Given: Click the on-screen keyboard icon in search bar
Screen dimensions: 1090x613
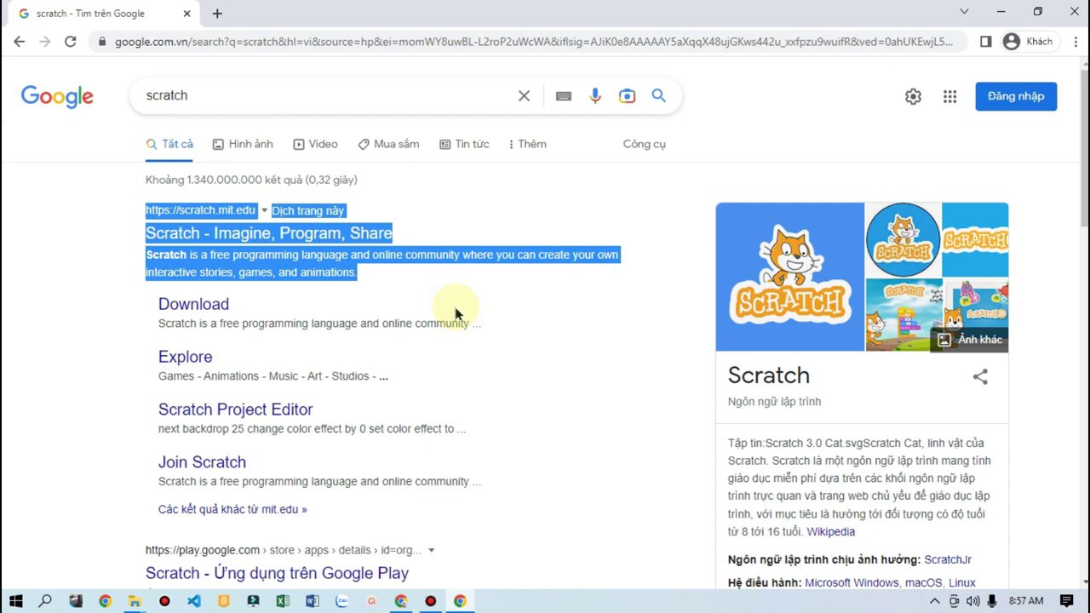Looking at the screenshot, I should pyautogui.click(x=563, y=95).
